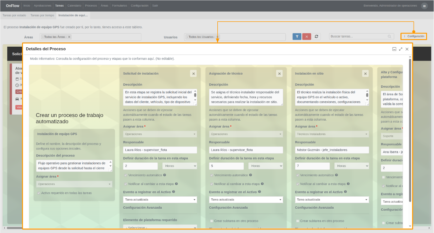Image resolution: width=434 pixels, height=233 pixels.
Task: Open the Procesos menu
Action: pyautogui.click(x=91, y=6)
